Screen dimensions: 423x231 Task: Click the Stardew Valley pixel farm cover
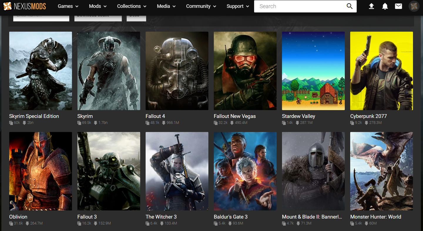pyautogui.click(x=313, y=71)
